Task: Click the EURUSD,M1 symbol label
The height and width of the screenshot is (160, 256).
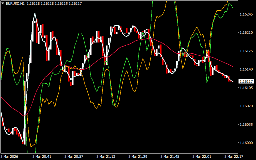Action: pos(15,3)
